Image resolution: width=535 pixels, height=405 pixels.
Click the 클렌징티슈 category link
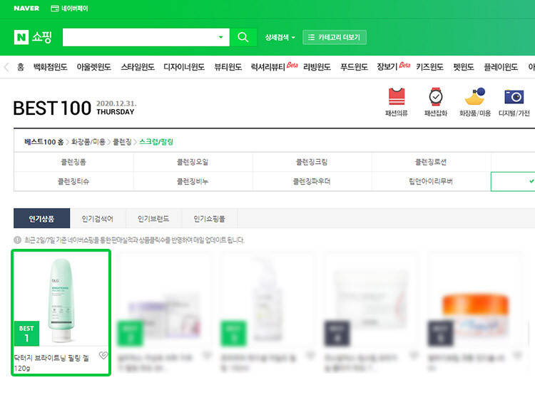pos(73,181)
